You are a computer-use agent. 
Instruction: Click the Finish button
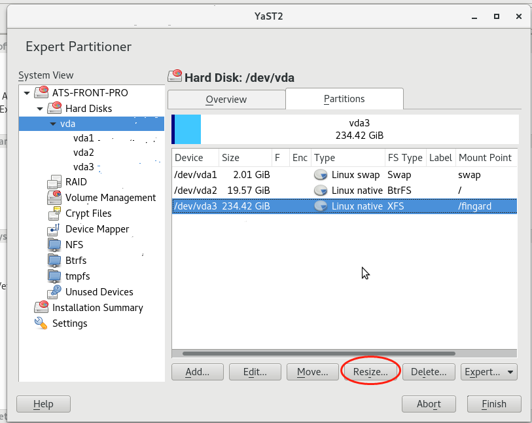(494, 404)
